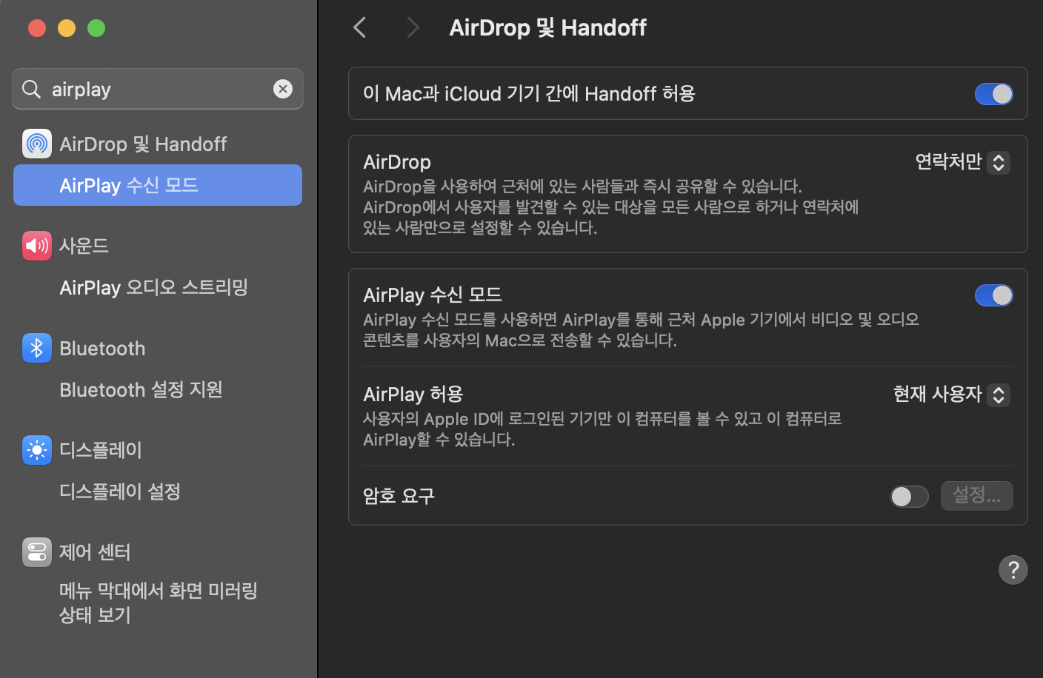Enable the 암호 요구 switch
Image resolution: width=1043 pixels, height=678 pixels.
910,496
